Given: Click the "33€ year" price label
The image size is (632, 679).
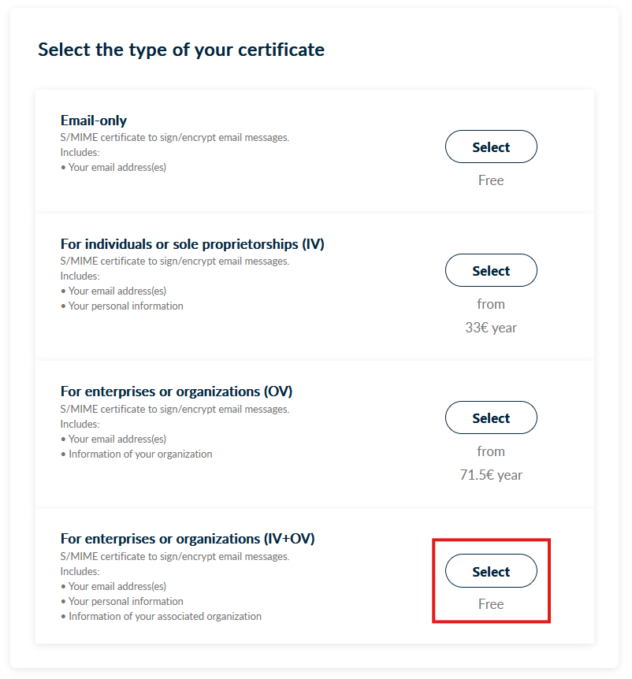Looking at the screenshot, I should [491, 328].
